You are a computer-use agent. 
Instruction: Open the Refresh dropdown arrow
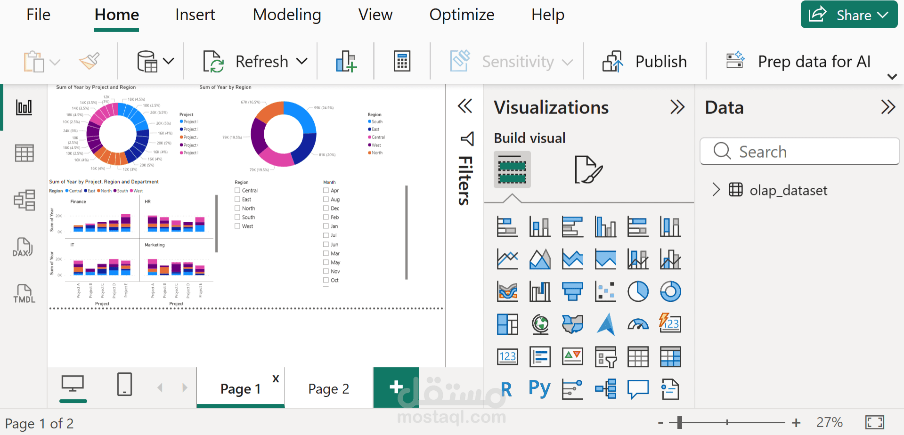(x=302, y=61)
